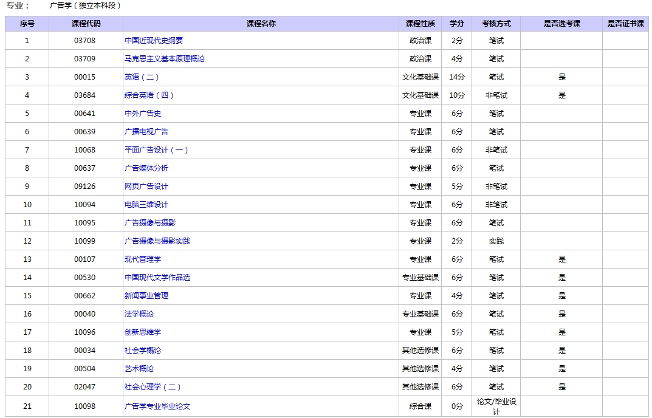Select course code 00504
The width and height of the screenshot is (652, 418).
(85, 369)
